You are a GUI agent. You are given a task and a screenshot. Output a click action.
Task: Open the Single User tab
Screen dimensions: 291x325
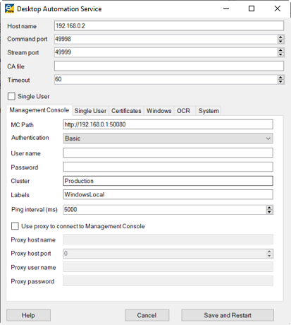90,111
